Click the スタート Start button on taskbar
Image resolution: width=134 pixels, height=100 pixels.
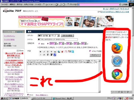point(4,98)
